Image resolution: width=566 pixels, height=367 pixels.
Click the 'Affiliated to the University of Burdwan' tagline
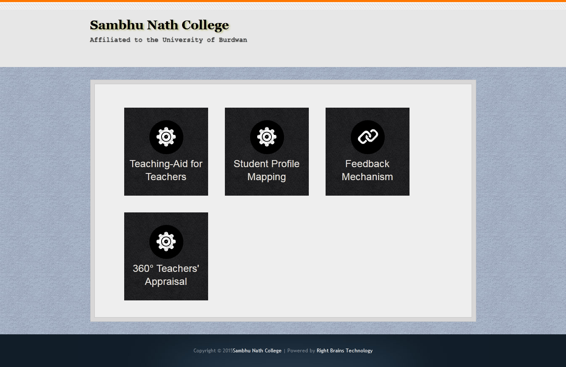[168, 40]
